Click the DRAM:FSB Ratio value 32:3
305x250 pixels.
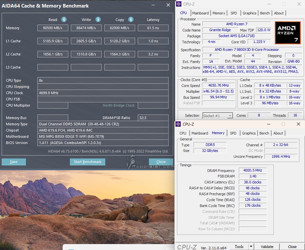click(x=153, y=118)
